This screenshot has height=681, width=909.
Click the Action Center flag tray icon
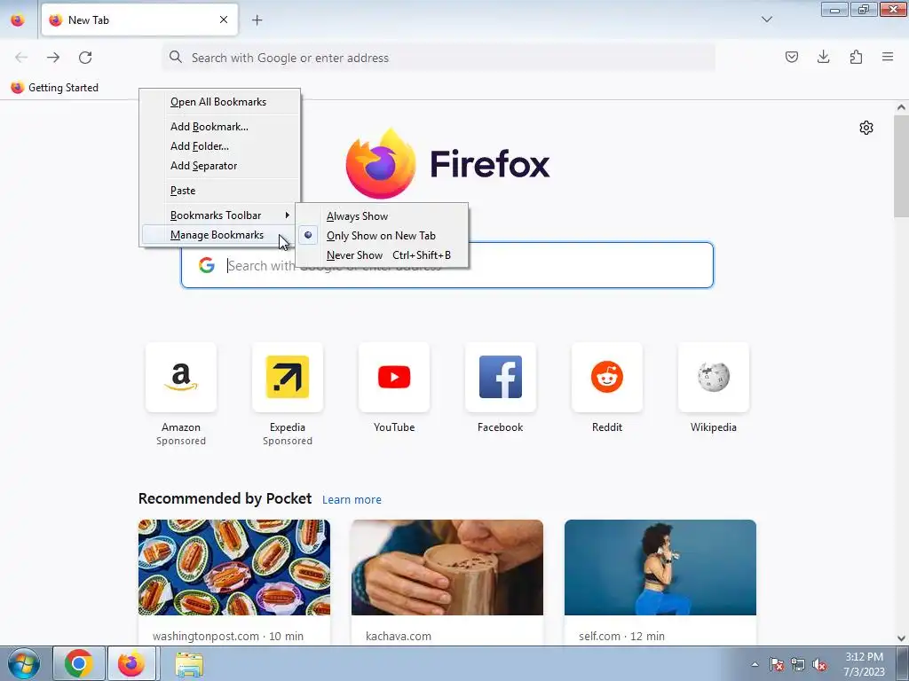pos(777,664)
